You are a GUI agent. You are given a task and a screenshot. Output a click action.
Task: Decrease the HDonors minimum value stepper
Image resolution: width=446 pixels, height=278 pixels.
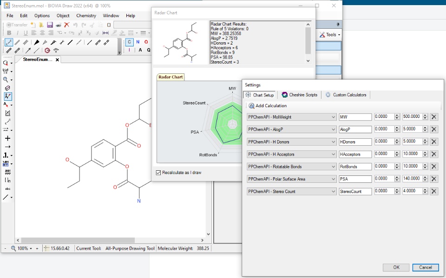[x=397, y=143]
